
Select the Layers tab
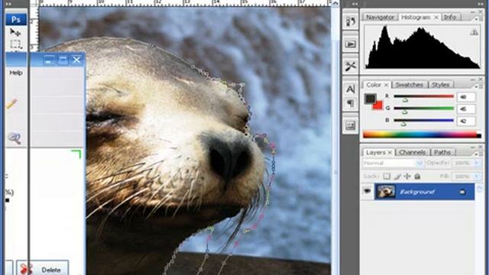click(x=375, y=153)
